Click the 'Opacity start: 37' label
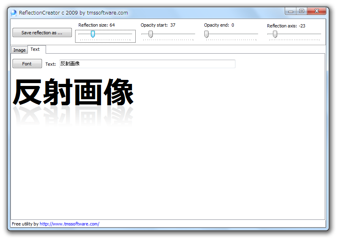 tap(158, 25)
